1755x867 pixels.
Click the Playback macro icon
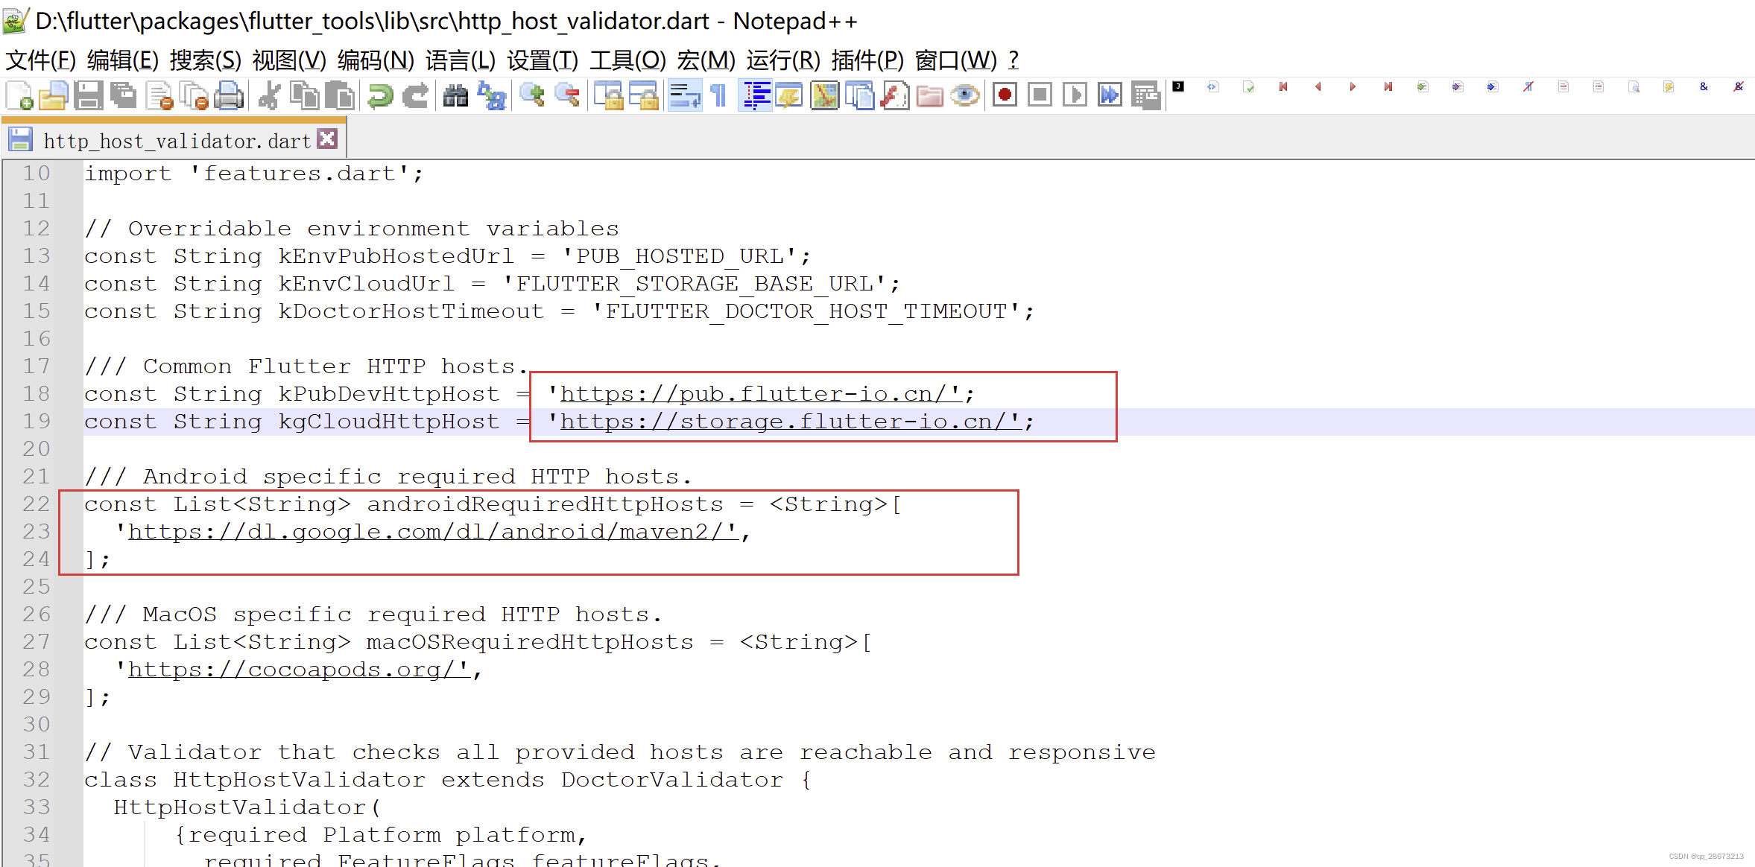click(x=1075, y=95)
